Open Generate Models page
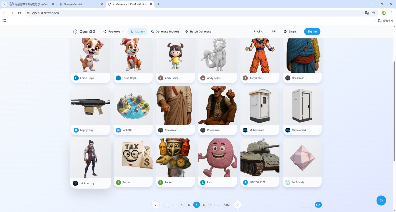Image resolution: width=396 pixels, height=212 pixels. [x=165, y=31]
